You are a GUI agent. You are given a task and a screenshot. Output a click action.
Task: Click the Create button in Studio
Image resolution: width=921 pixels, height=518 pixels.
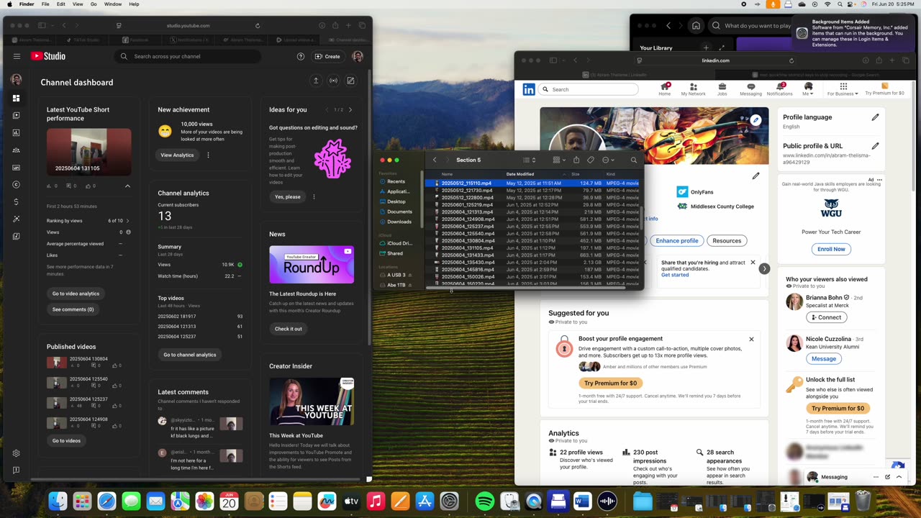point(328,56)
